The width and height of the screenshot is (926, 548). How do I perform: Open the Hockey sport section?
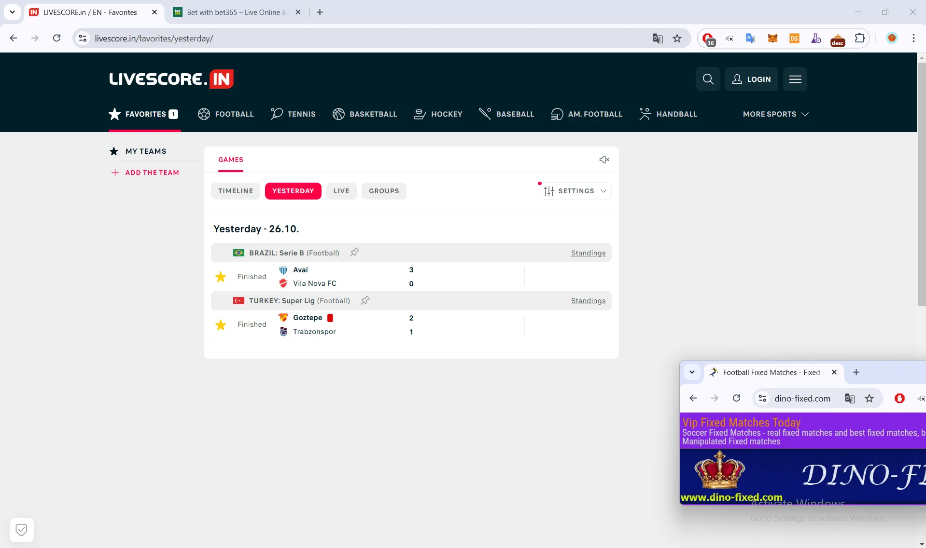coord(438,114)
